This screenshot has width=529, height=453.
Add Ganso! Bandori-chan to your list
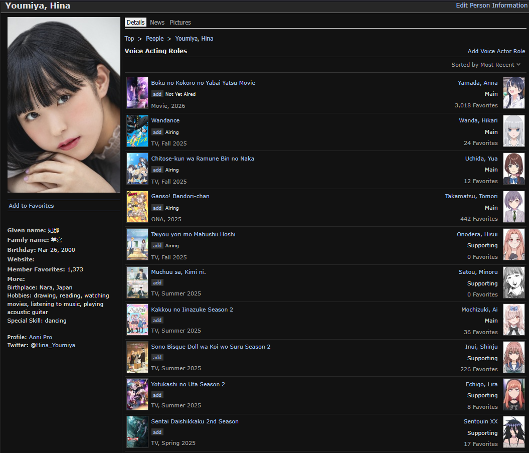(157, 208)
